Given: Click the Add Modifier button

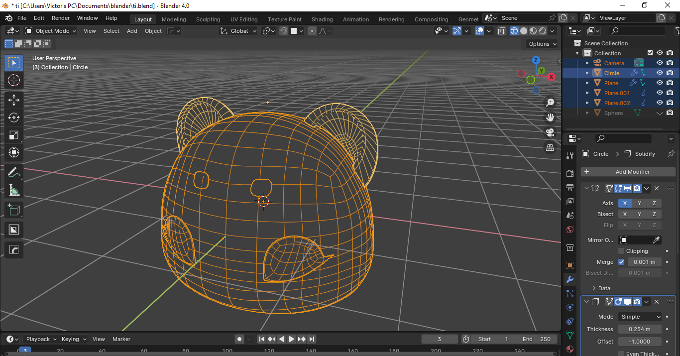Looking at the screenshot, I should point(628,172).
